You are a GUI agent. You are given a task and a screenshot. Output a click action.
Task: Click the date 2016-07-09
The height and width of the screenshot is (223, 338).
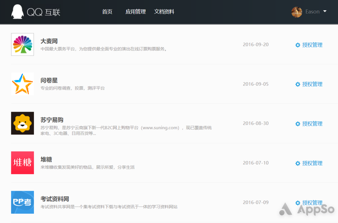pyautogui.click(x=256, y=202)
